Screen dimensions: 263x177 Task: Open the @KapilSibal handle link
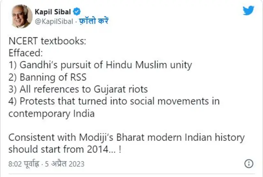tap(53, 21)
